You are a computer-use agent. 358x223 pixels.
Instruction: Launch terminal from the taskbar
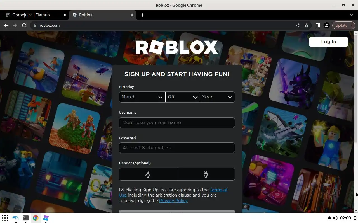[x=25, y=218]
